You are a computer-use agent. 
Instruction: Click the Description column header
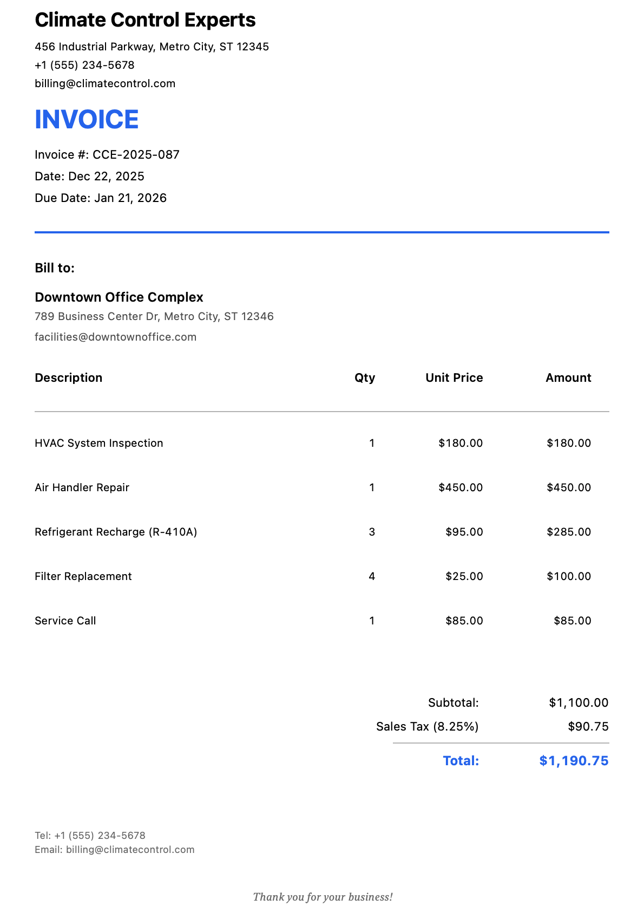tap(68, 378)
